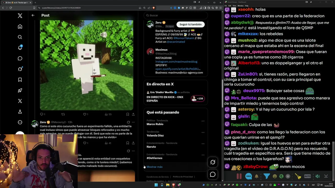
Task: Open a new browser tab
Action: (x=35, y=3)
